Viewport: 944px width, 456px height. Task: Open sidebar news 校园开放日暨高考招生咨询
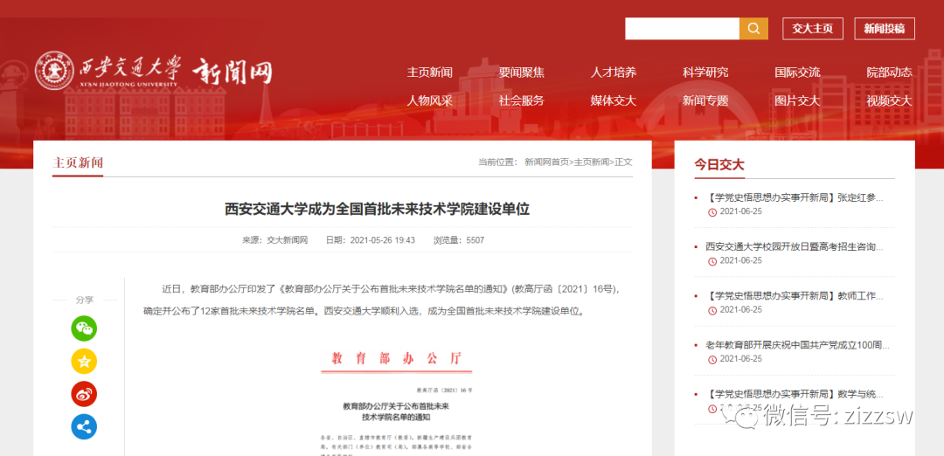click(795, 246)
